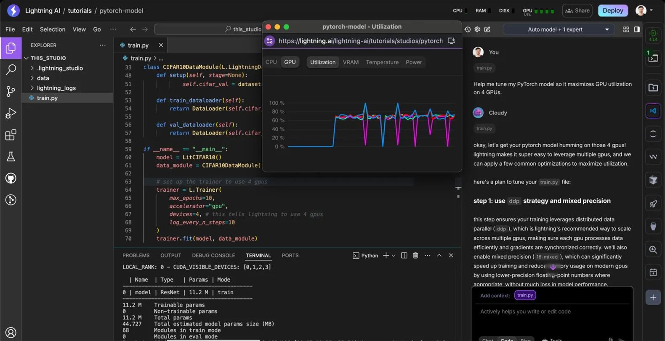The image size is (665, 341).
Task: Open the Testing flask view
Action: 11,156
